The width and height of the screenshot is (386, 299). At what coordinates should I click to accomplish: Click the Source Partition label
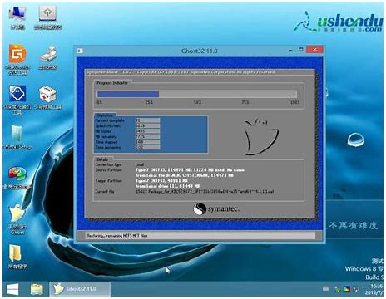(108, 170)
